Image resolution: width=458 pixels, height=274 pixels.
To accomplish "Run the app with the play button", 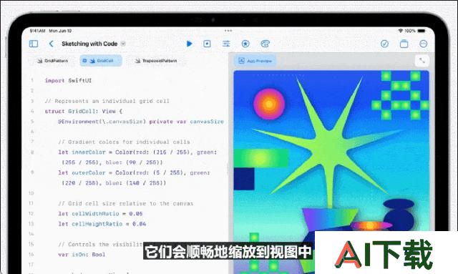I will pyautogui.click(x=189, y=44).
